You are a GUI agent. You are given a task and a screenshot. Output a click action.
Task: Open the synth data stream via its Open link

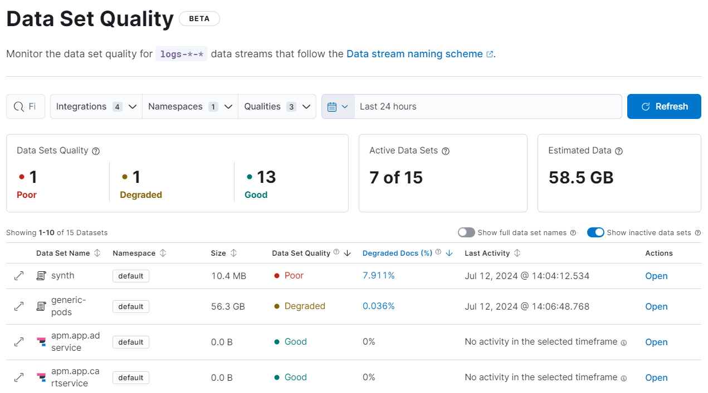coord(656,275)
